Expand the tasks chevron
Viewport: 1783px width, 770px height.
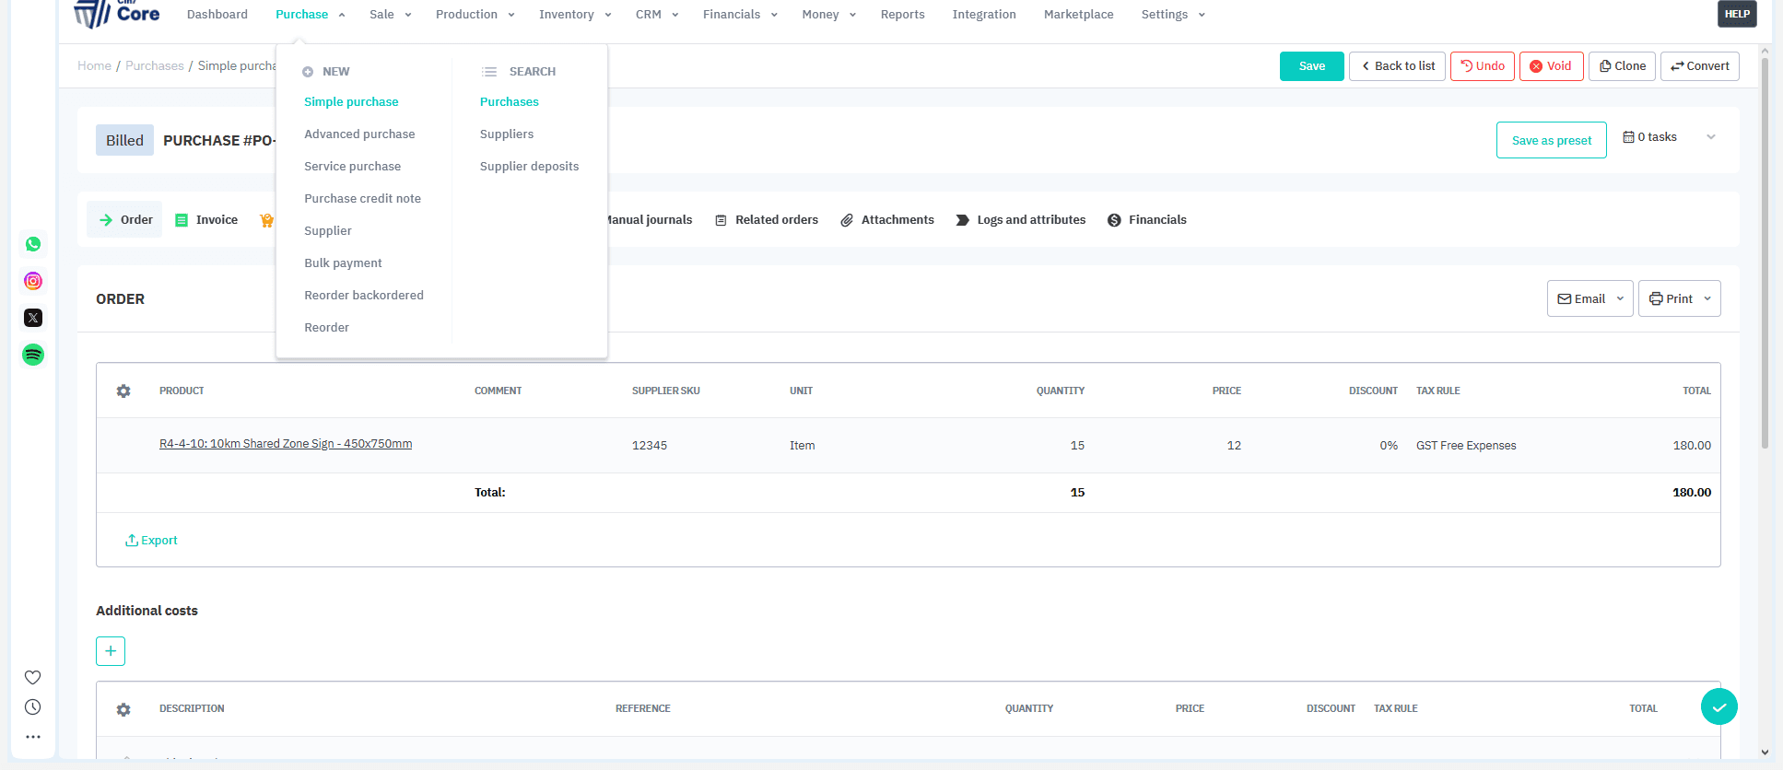pyautogui.click(x=1711, y=137)
